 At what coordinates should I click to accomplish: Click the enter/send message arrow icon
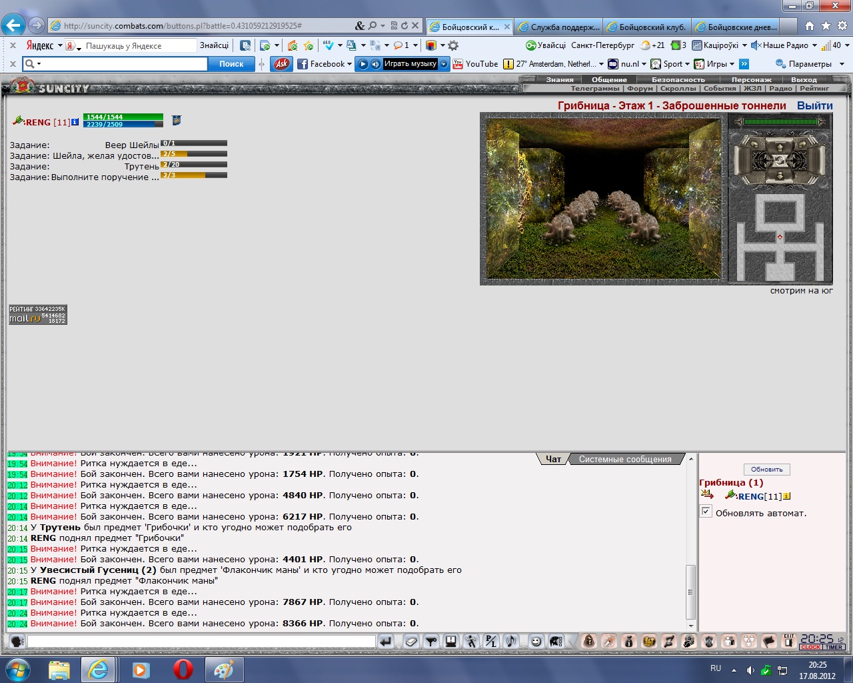386,642
